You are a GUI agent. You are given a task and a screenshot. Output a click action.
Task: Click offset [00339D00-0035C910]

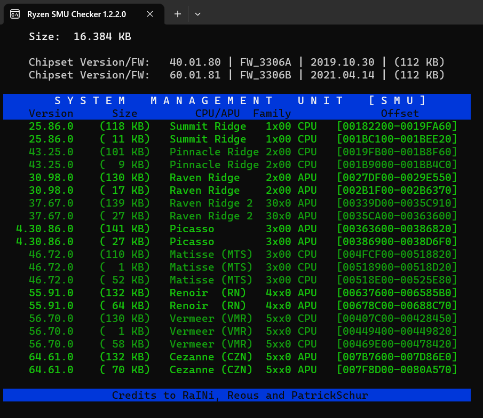point(397,203)
